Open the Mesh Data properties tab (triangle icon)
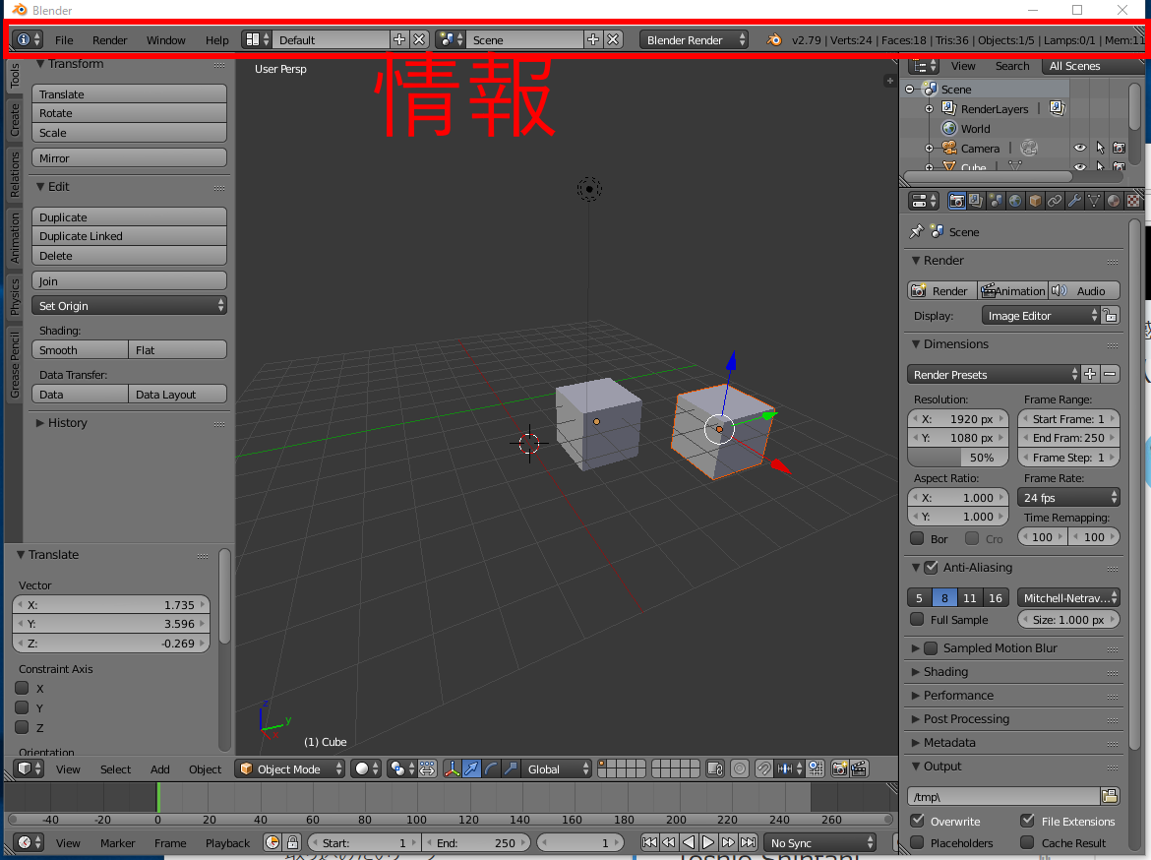The width and height of the screenshot is (1151, 860). click(1095, 201)
